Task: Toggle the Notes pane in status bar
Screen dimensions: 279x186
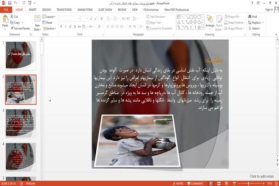Action: coord(178,184)
